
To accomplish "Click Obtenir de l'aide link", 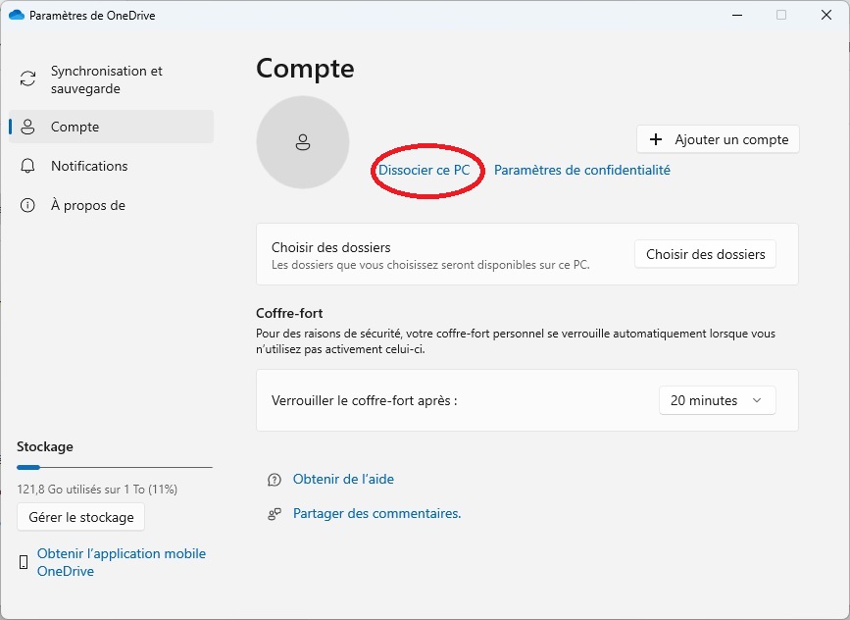I will [x=344, y=480].
